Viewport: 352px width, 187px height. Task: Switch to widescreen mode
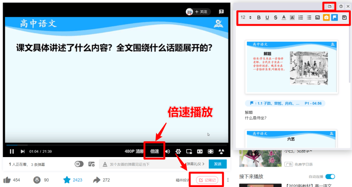[200, 151]
